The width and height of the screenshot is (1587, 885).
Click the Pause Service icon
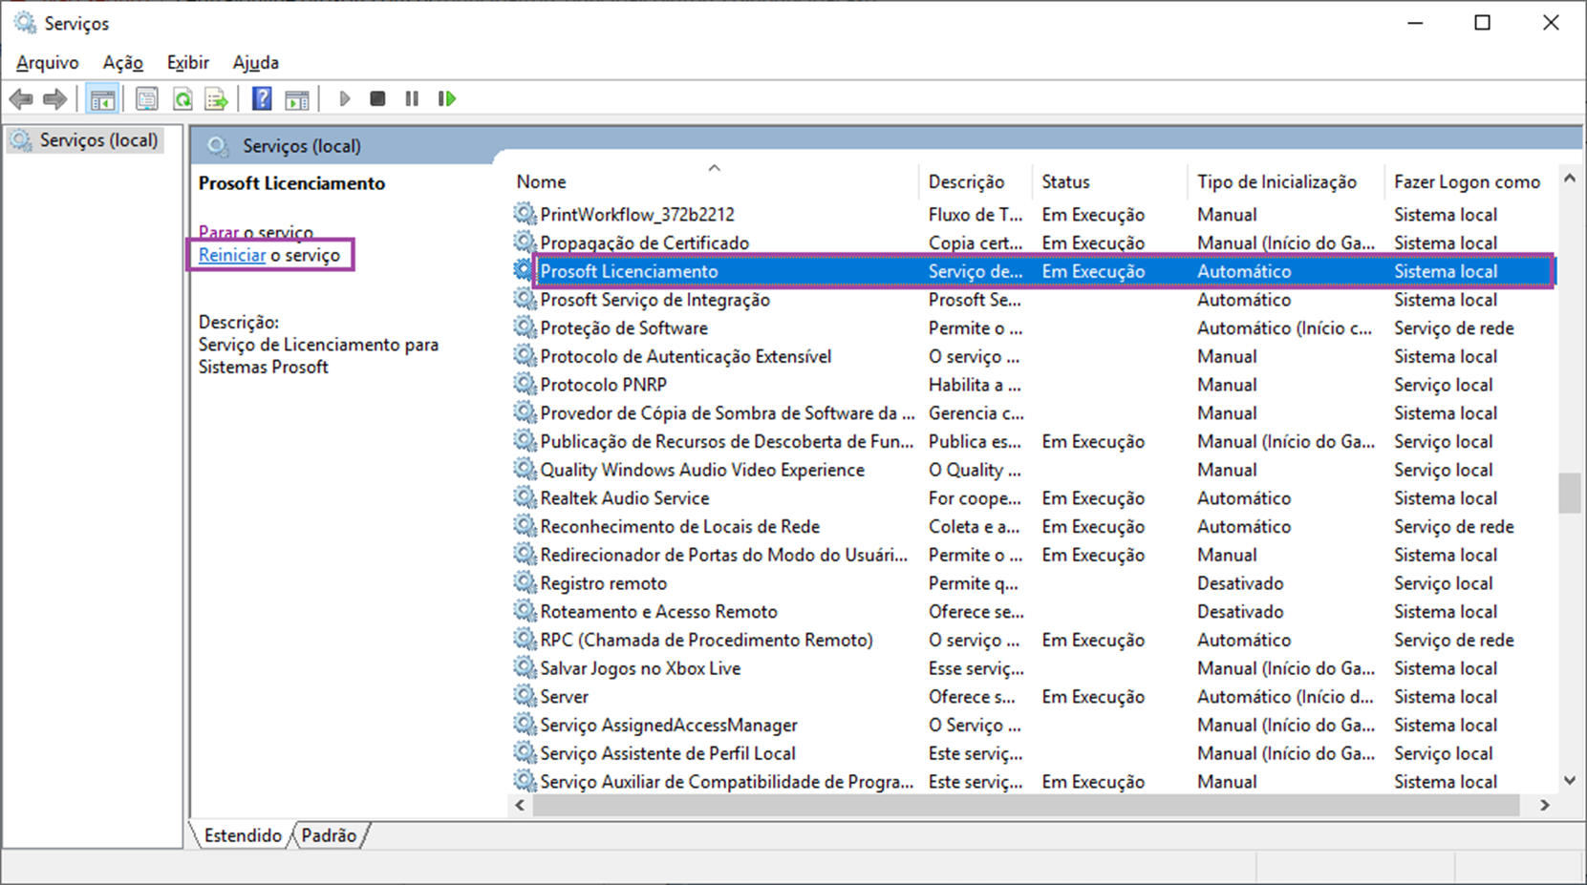point(412,98)
